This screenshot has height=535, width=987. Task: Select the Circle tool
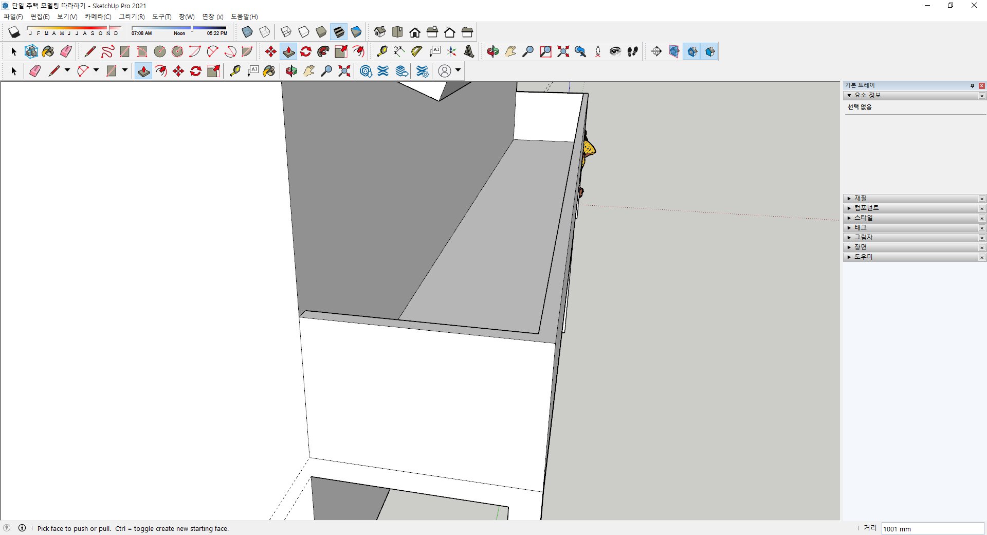click(x=160, y=51)
